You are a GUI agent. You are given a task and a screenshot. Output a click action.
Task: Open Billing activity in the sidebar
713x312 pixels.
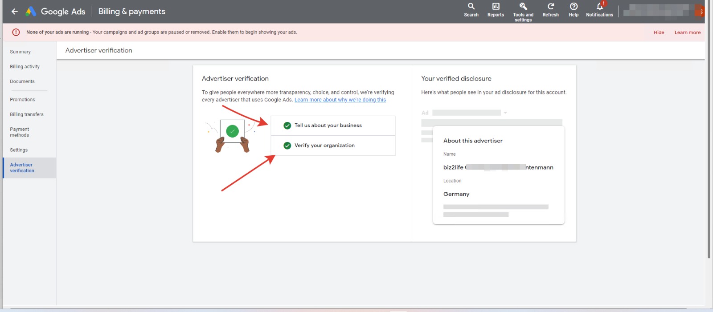click(25, 66)
